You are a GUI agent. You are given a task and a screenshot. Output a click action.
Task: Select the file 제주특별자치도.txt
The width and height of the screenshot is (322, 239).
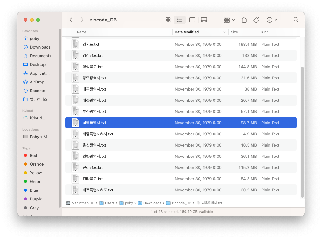coord(181,190)
